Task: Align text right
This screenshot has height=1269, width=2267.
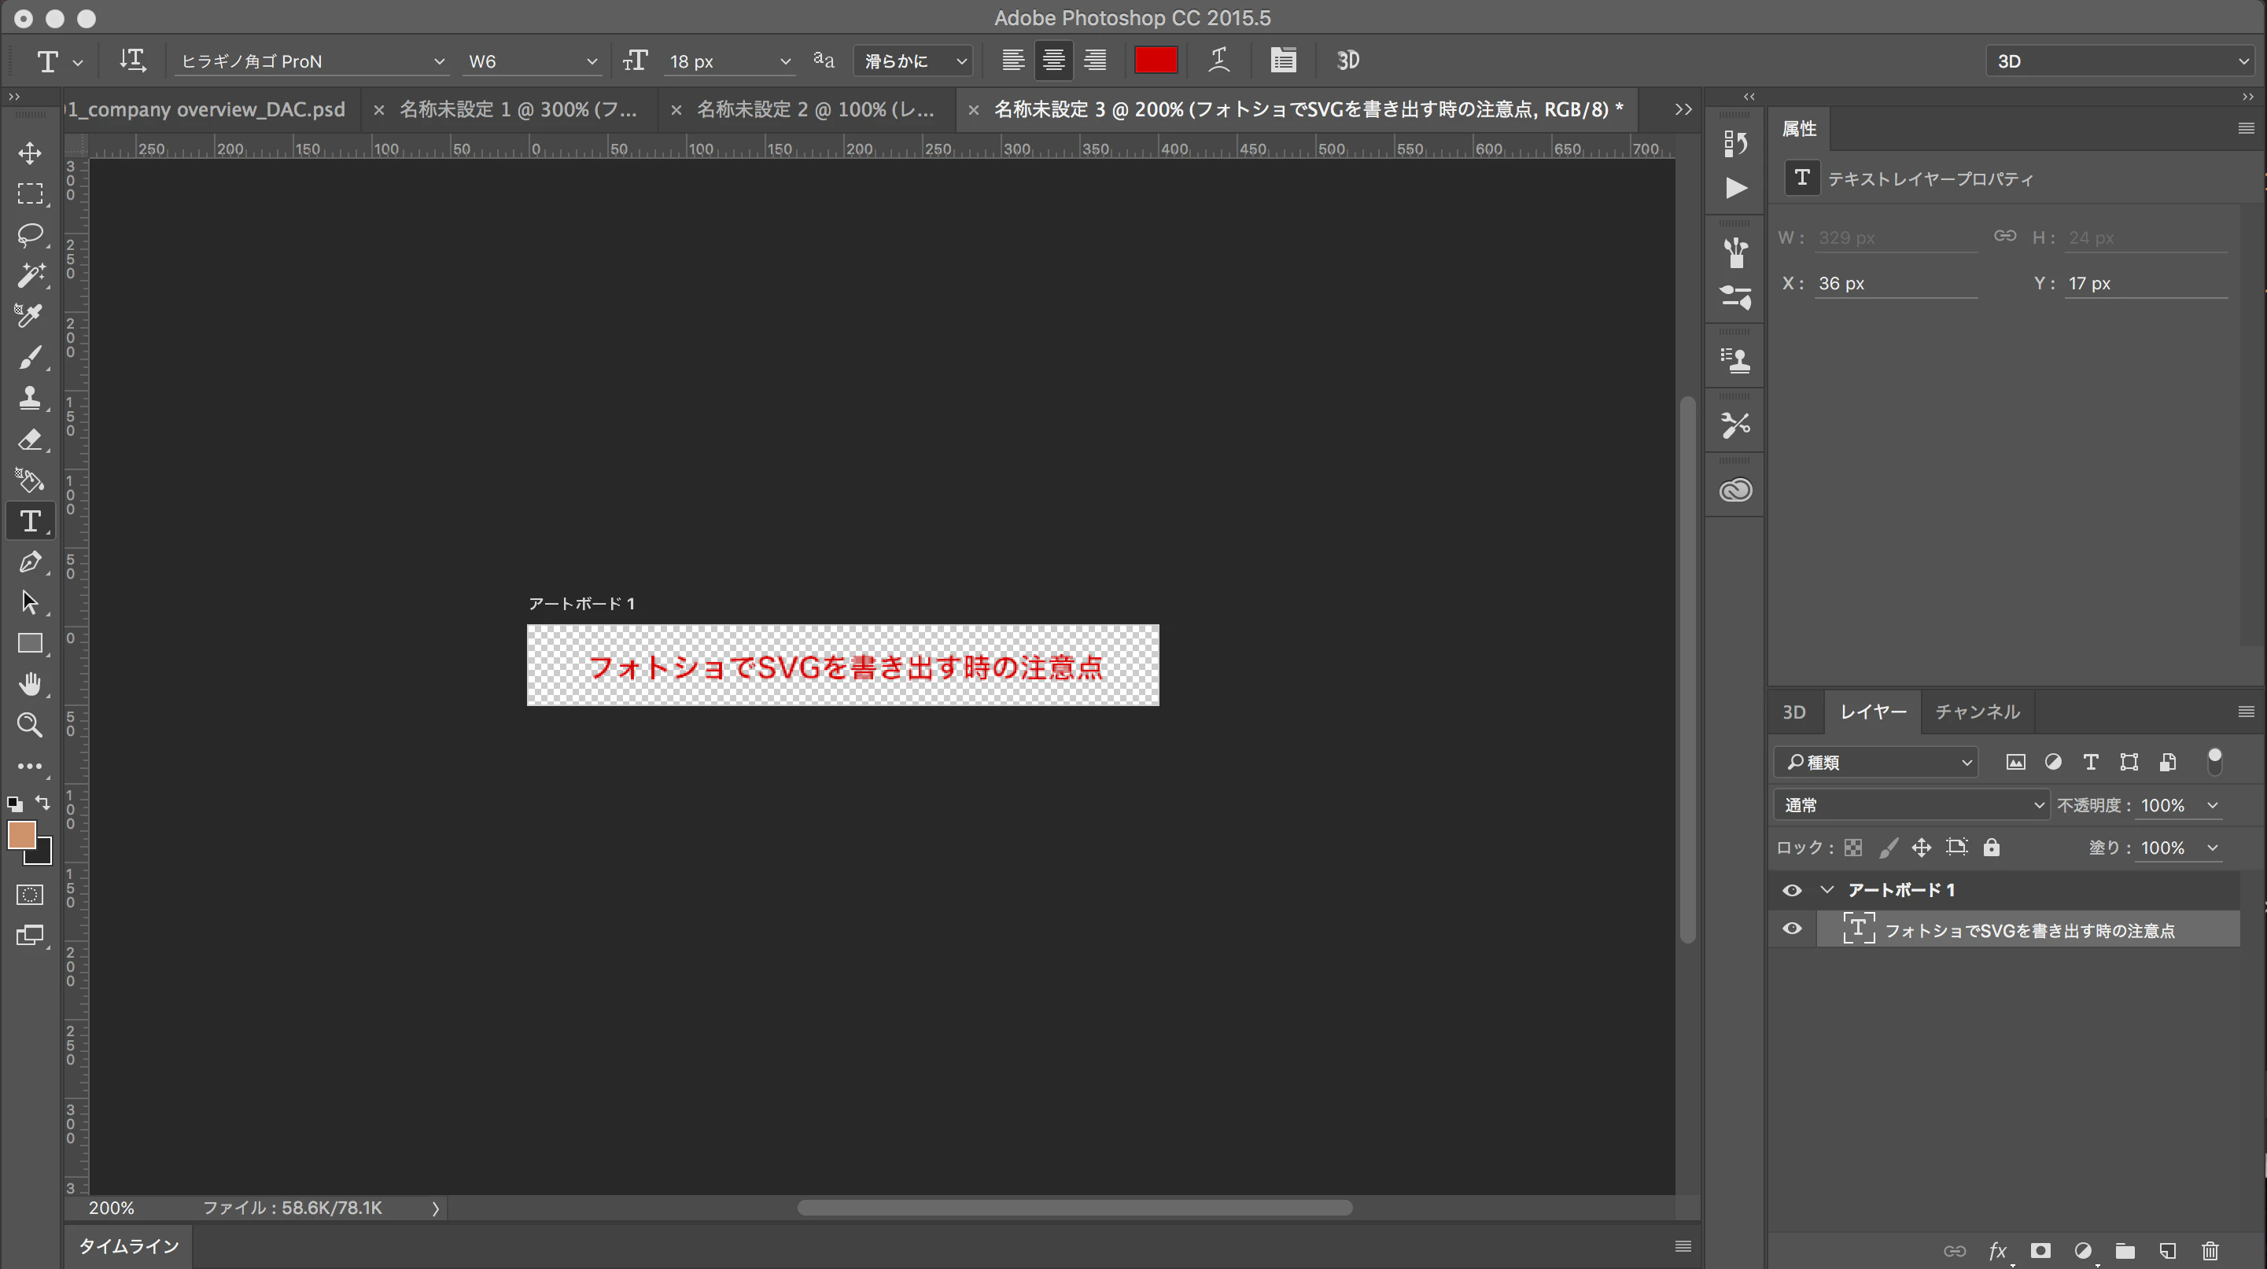Action: point(1095,60)
